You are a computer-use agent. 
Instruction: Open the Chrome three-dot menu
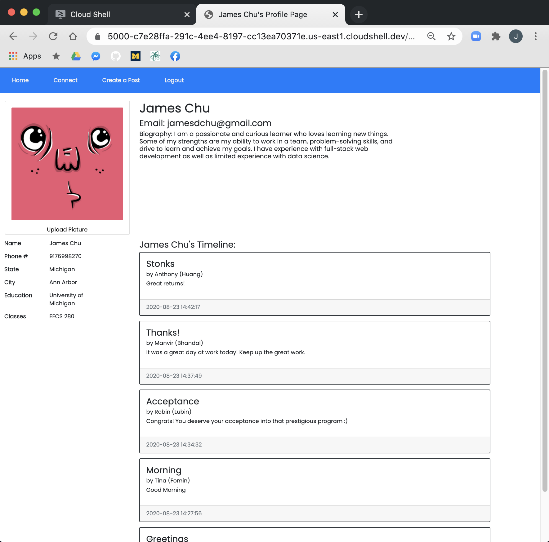[535, 36]
